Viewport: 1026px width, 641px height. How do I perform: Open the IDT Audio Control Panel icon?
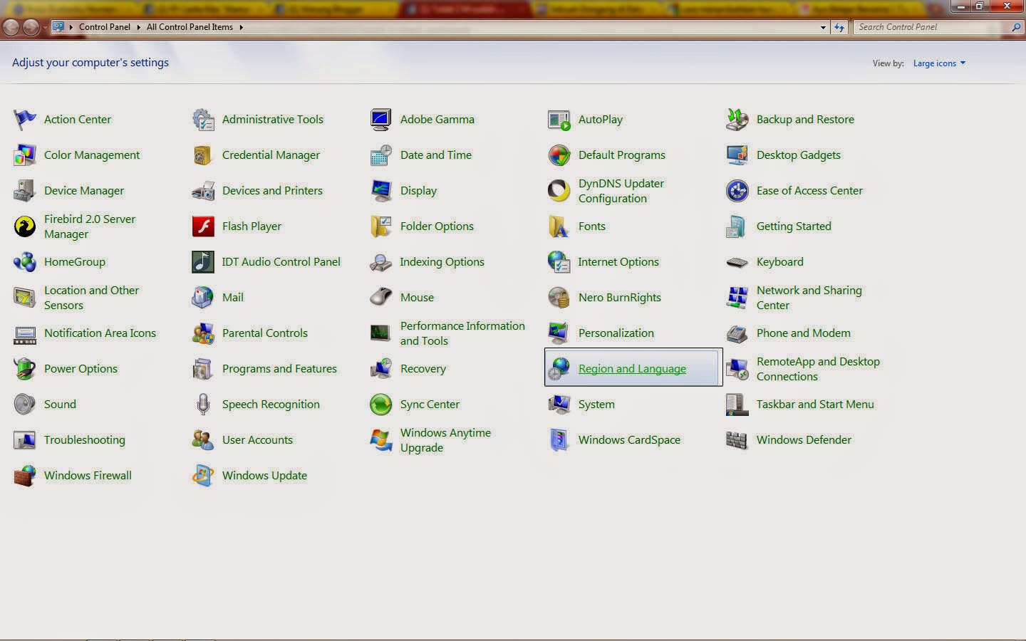point(203,262)
